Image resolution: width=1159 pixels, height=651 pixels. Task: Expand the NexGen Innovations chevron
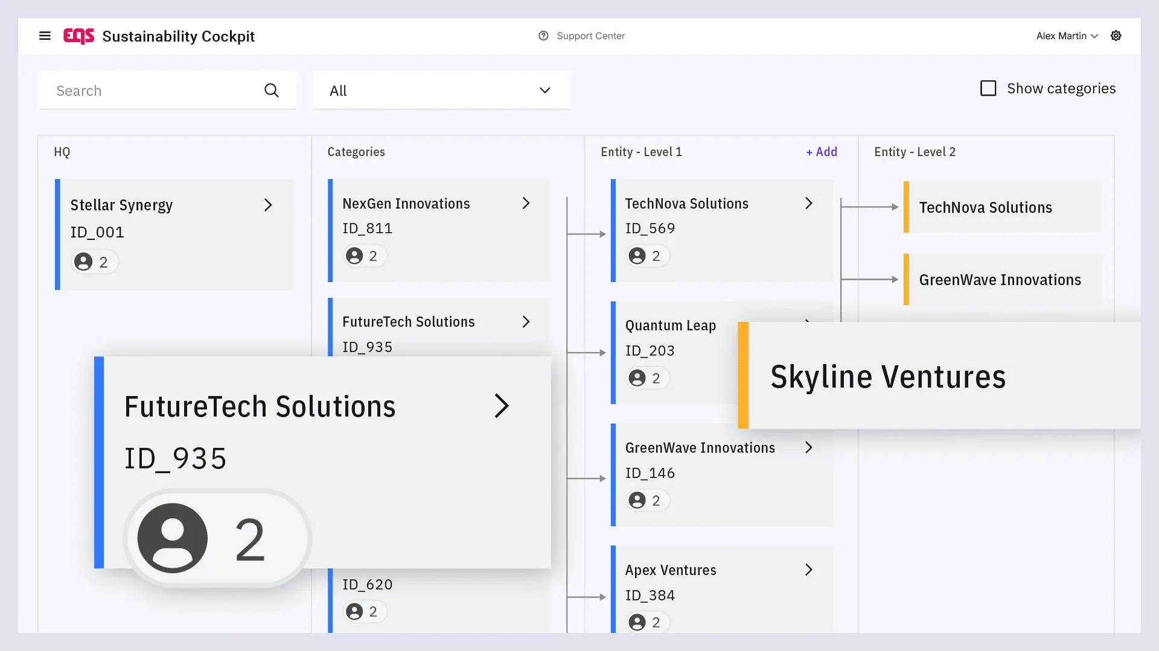[x=526, y=203]
